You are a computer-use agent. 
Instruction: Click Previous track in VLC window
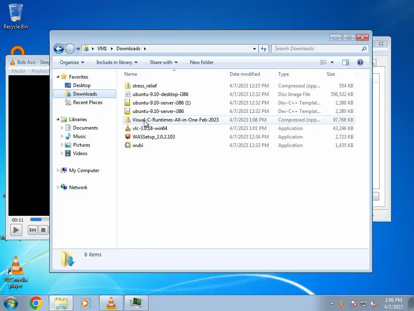tap(32, 230)
